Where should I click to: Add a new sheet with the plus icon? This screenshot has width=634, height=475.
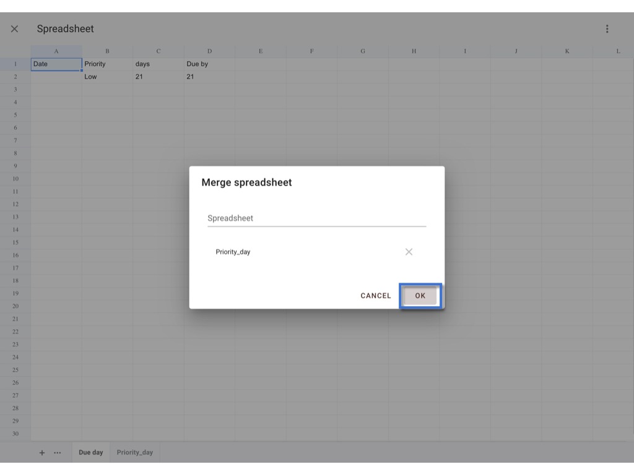pyautogui.click(x=42, y=453)
